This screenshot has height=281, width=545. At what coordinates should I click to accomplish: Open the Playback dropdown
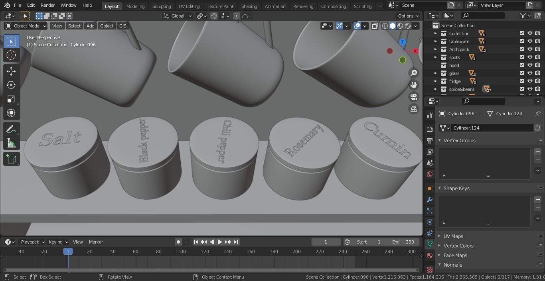[33, 242]
